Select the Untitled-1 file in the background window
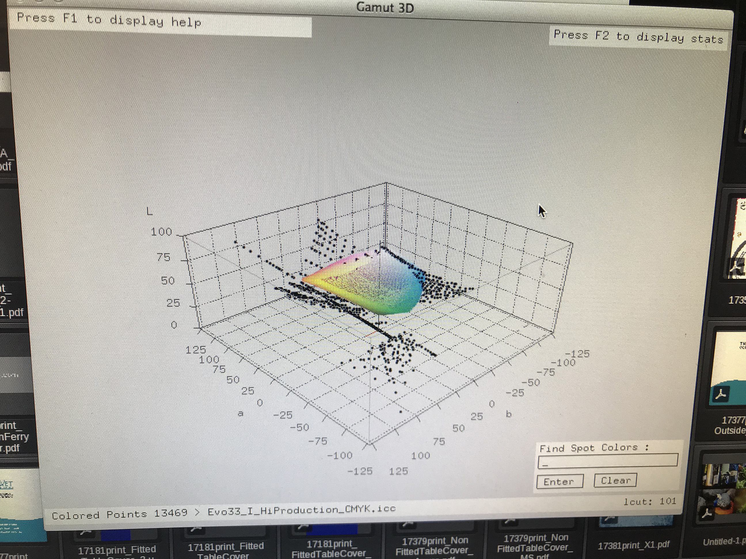Image resolution: width=746 pixels, height=559 pixels. pyautogui.click(x=724, y=541)
